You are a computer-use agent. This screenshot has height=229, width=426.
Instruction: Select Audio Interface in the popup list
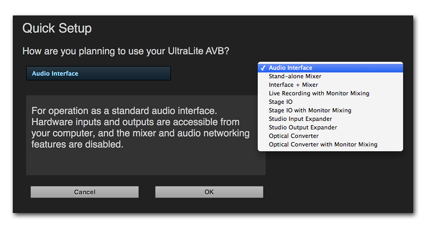pyautogui.click(x=290, y=68)
